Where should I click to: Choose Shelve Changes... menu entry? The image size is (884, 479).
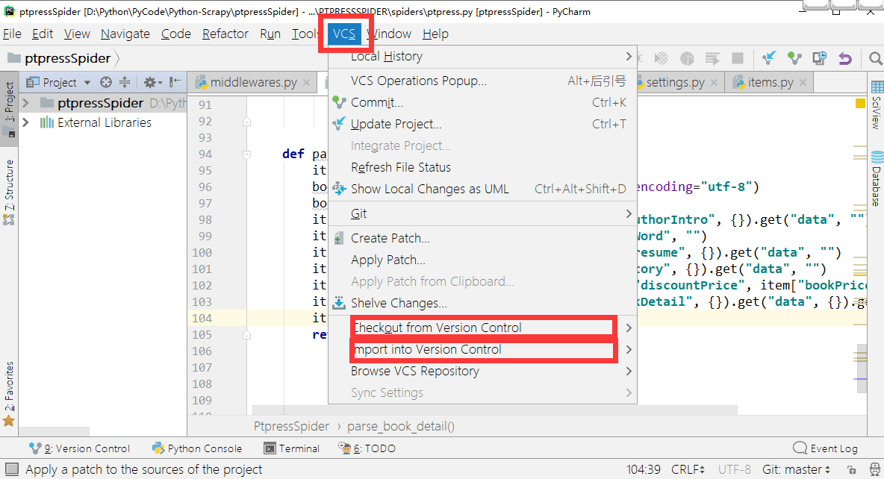(x=482, y=303)
